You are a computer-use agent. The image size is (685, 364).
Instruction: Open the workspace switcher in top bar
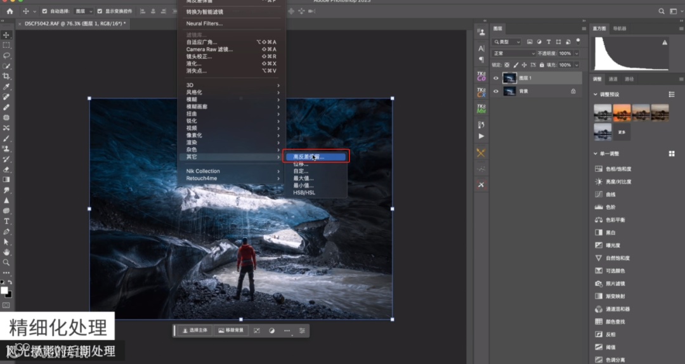pyautogui.click(x=673, y=11)
